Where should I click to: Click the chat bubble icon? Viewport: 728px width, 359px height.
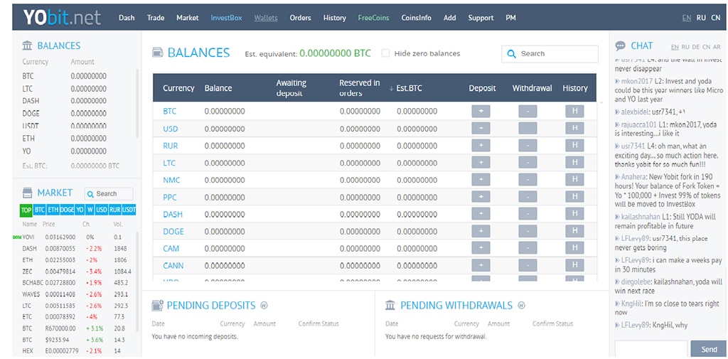click(x=620, y=46)
